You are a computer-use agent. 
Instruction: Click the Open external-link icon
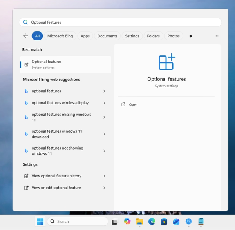[123, 104]
